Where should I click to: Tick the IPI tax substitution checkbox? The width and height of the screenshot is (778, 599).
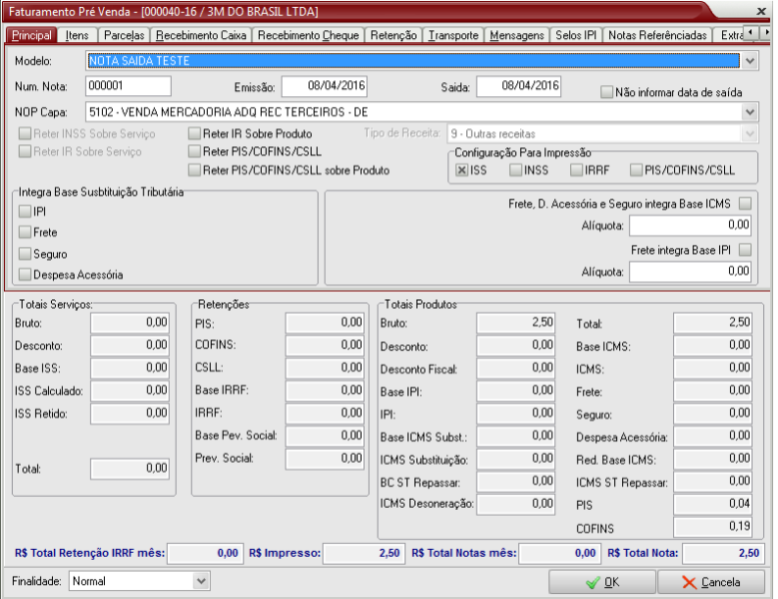tap(25, 211)
